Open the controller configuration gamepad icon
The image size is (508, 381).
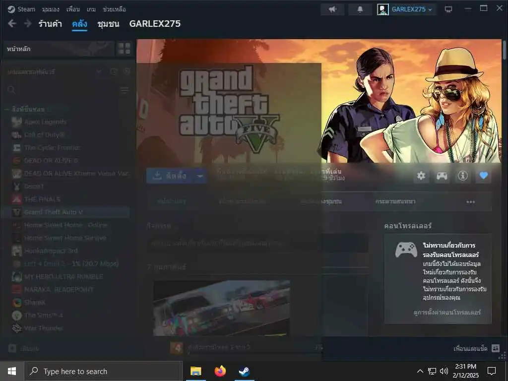[x=442, y=176]
